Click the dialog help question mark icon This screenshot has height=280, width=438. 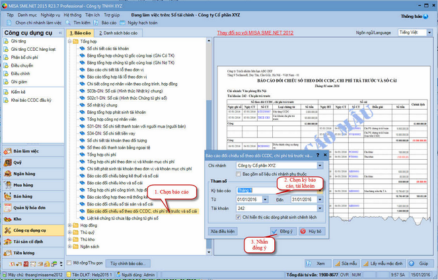coord(318,155)
